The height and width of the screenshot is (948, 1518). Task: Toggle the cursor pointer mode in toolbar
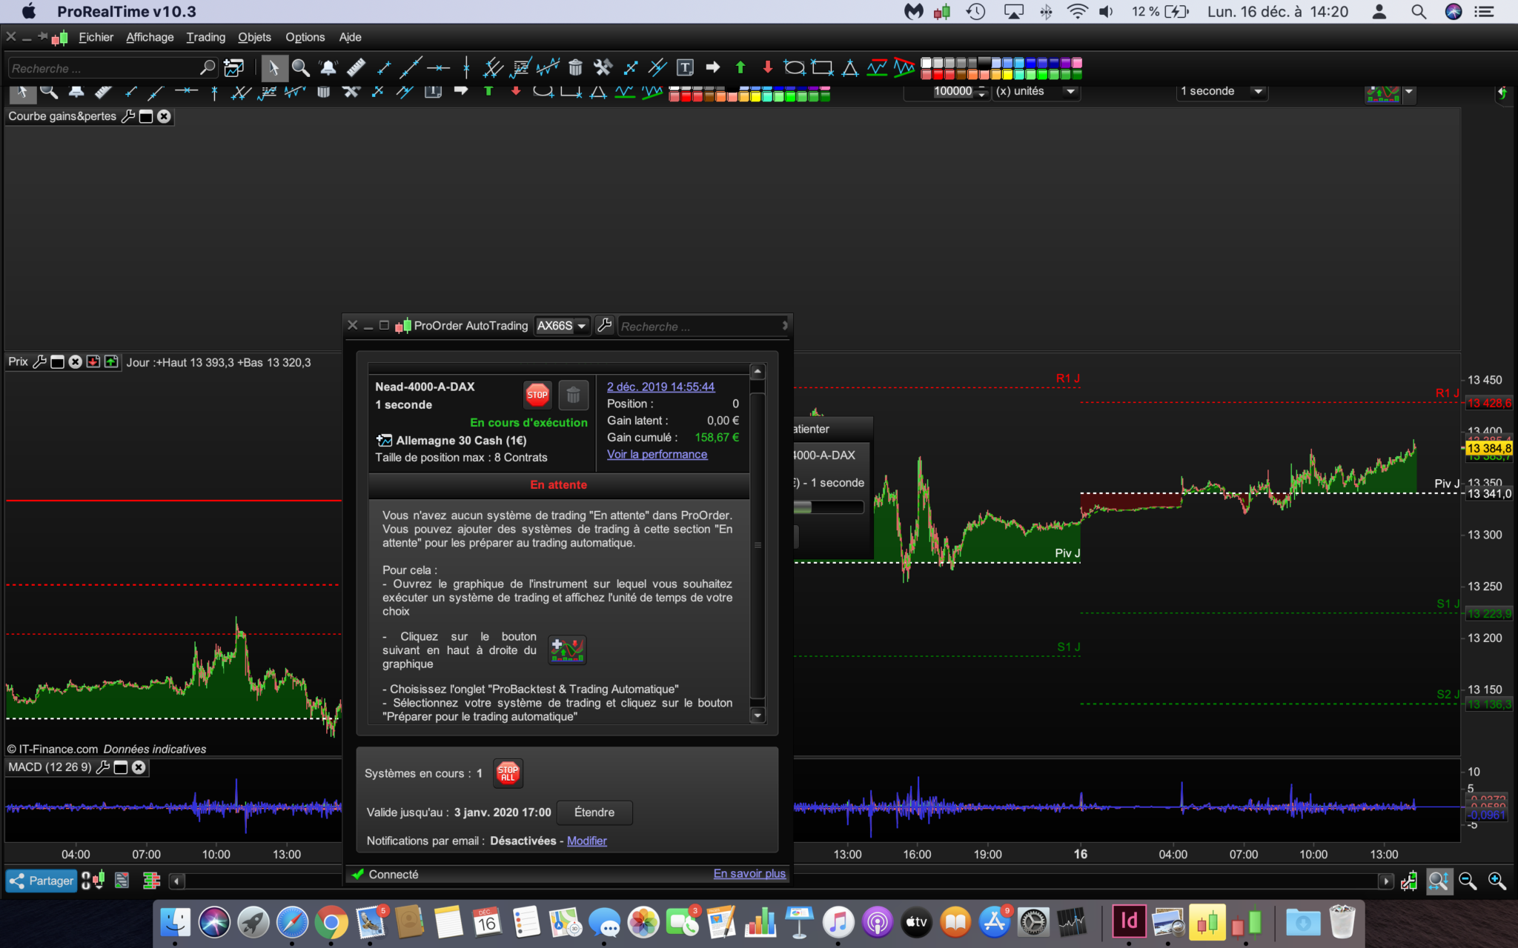(274, 68)
